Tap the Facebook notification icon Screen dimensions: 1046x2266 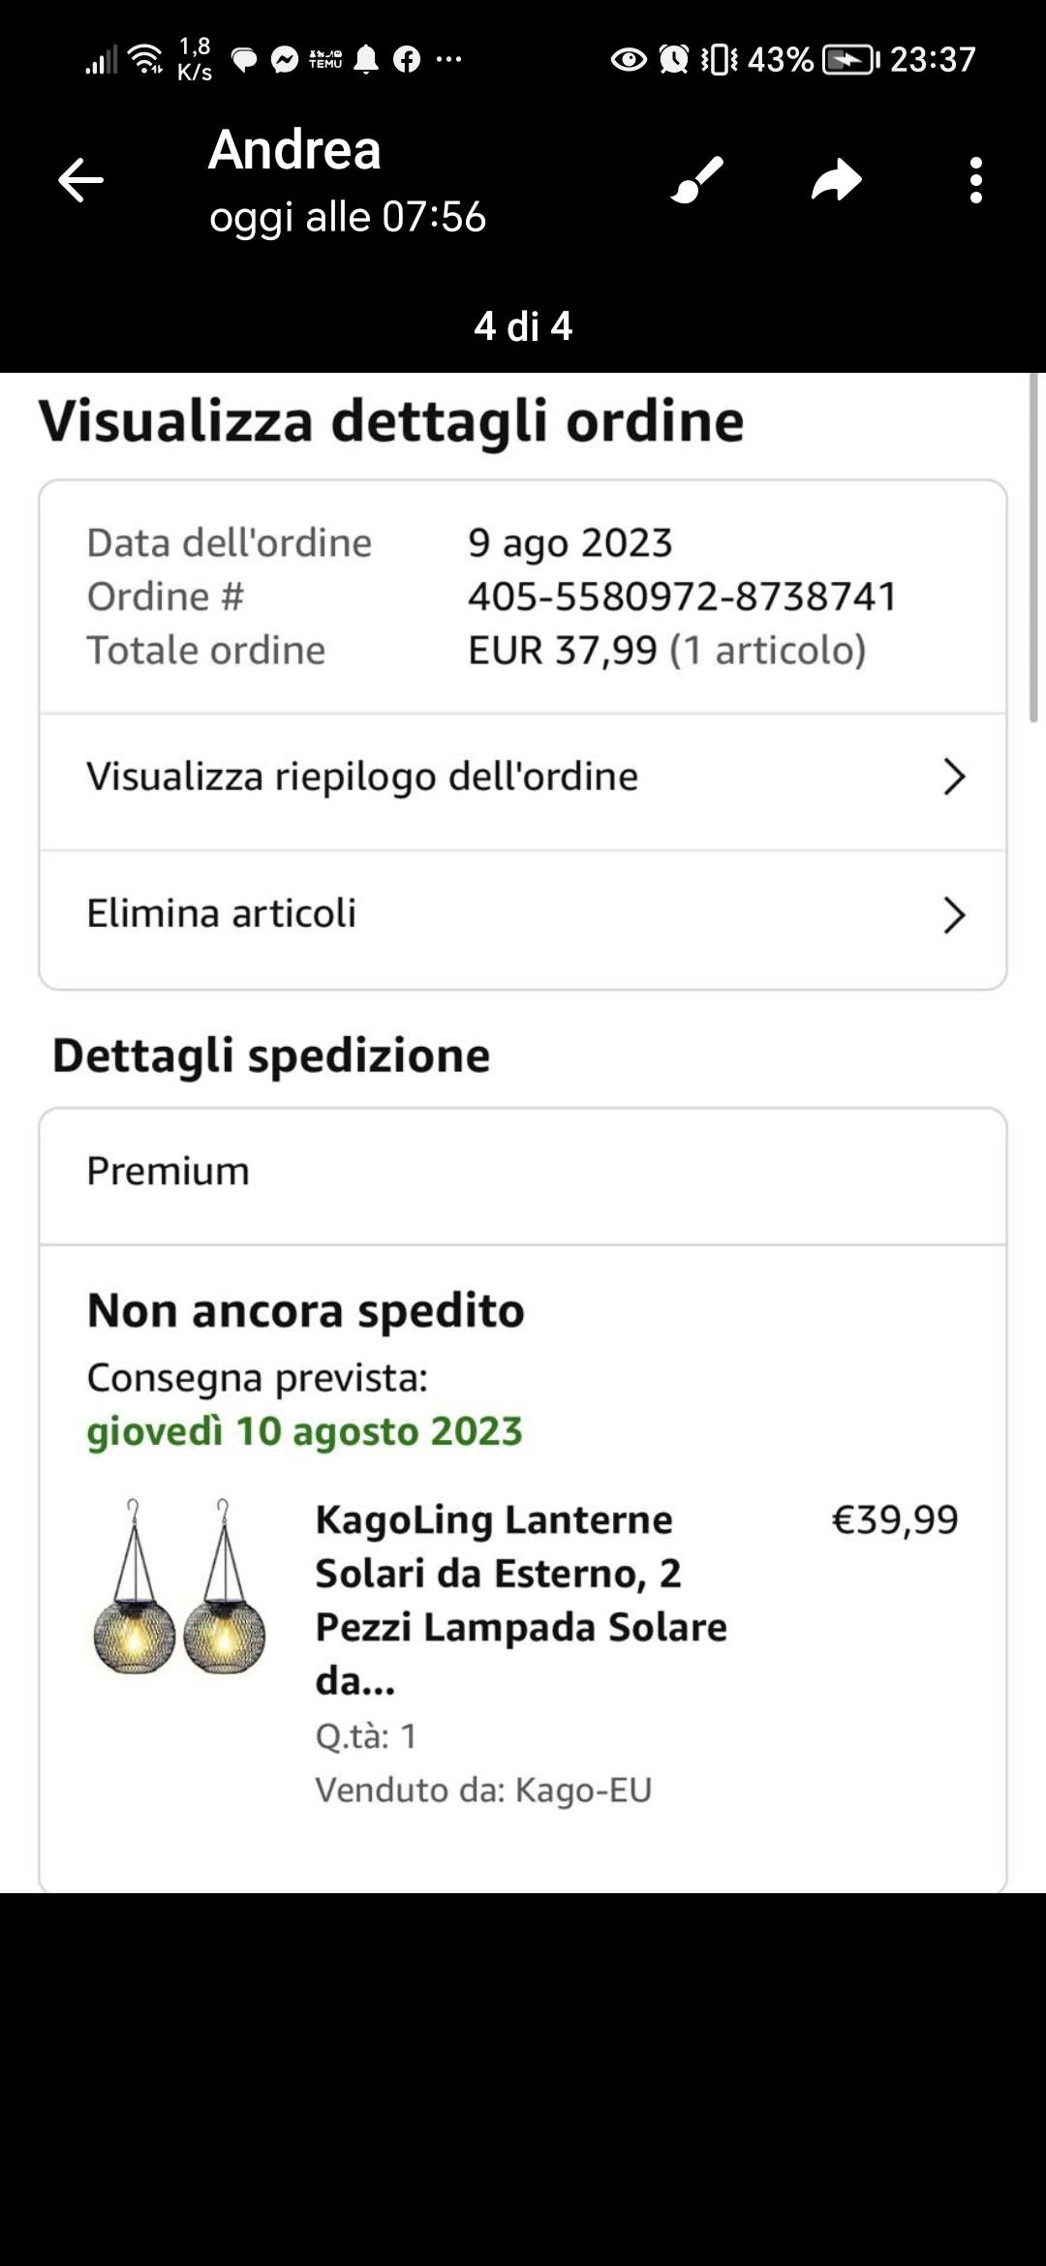click(407, 60)
